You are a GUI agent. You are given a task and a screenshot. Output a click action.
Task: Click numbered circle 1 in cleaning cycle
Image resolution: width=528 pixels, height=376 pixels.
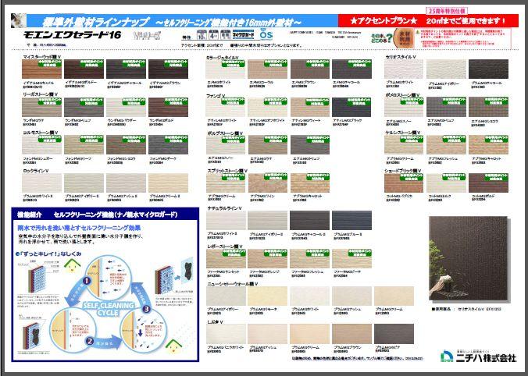pos(87,280)
